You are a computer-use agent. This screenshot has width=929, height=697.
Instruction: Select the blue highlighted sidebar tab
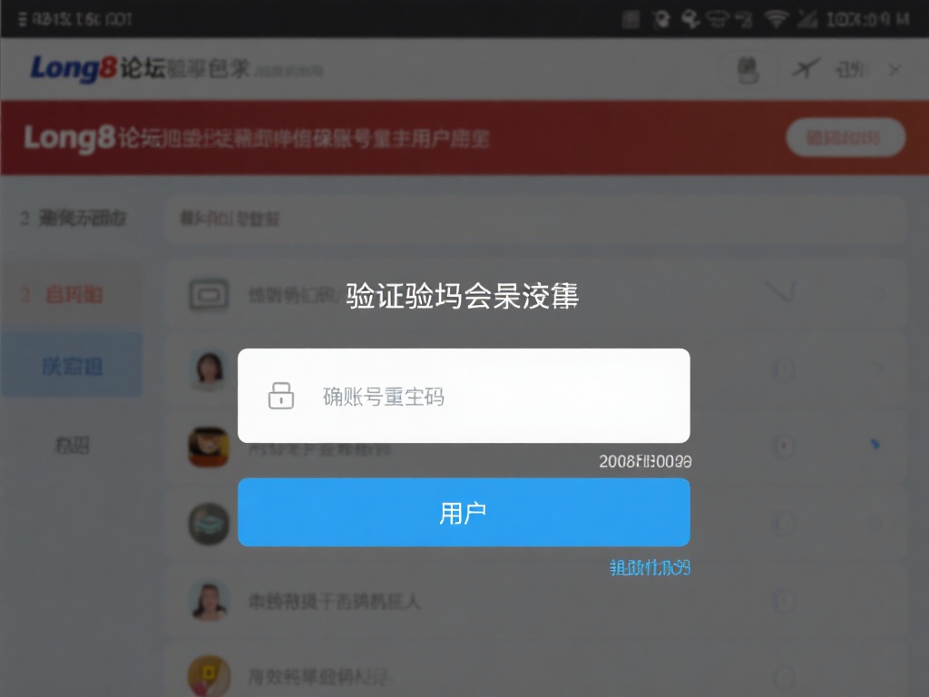(x=72, y=366)
